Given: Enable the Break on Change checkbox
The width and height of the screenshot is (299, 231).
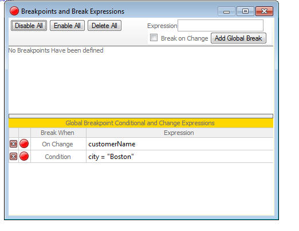Looking at the screenshot, I should pyautogui.click(x=154, y=38).
